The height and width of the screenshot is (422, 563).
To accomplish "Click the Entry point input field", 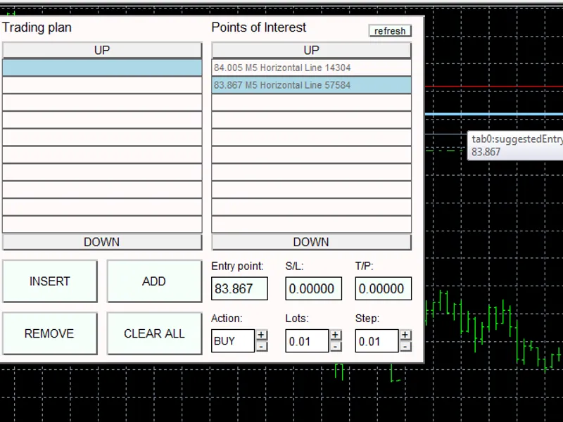I will click(x=239, y=288).
